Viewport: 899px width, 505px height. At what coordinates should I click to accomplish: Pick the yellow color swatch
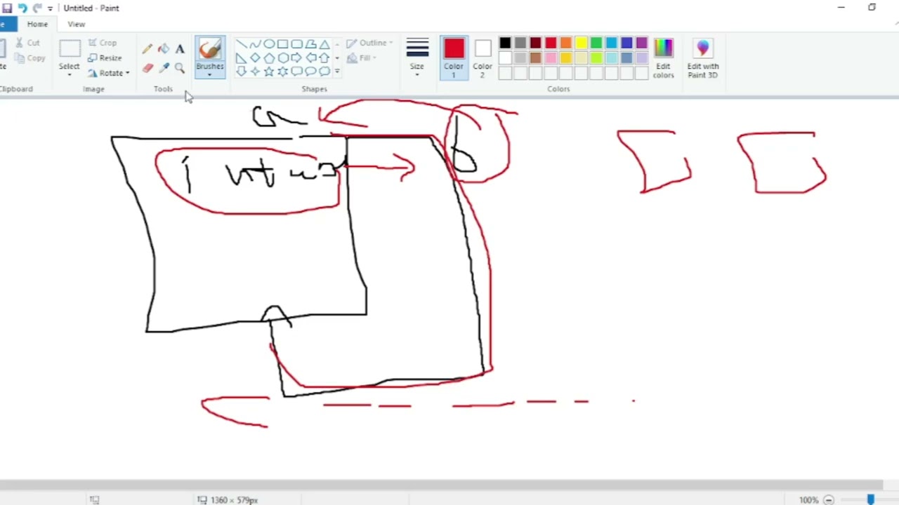coord(582,43)
